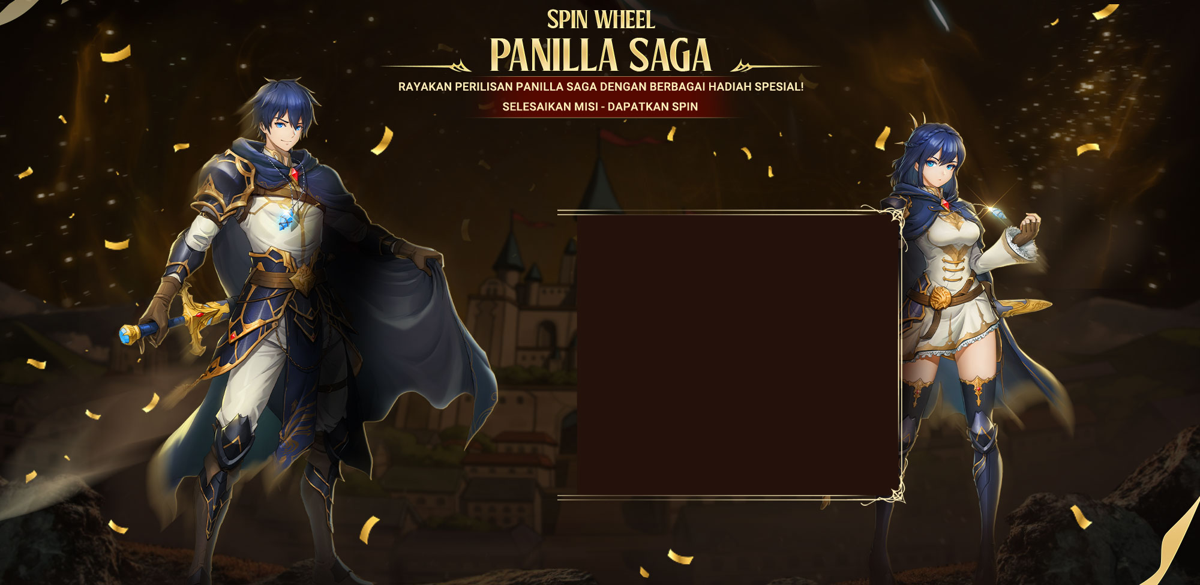Click the golden dagger sheath at girl's hip
The image size is (1200, 585).
tap(1024, 307)
